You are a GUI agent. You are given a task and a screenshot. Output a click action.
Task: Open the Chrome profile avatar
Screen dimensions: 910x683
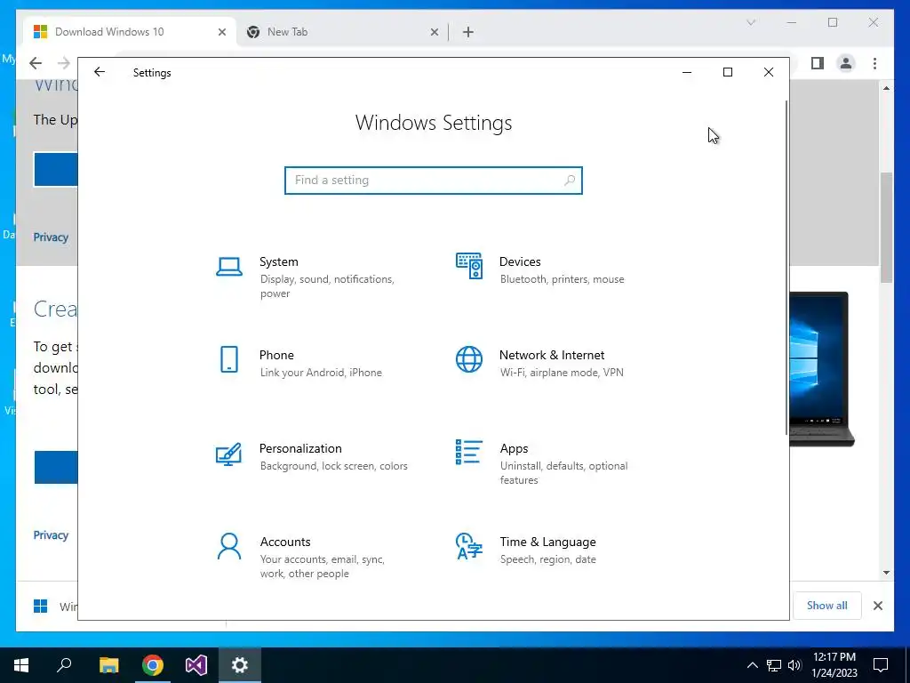point(846,63)
